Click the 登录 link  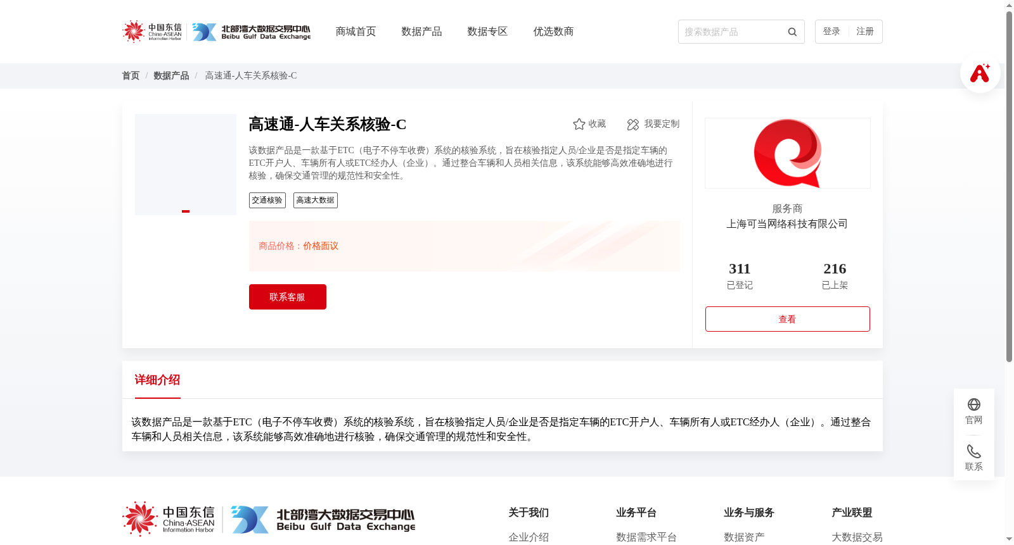(x=831, y=32)
